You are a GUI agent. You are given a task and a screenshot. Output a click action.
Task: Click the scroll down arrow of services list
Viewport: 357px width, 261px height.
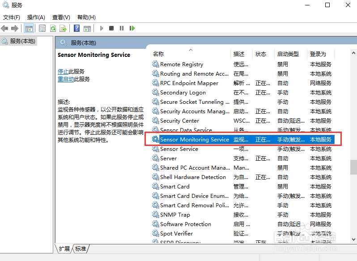click(353, 240)
